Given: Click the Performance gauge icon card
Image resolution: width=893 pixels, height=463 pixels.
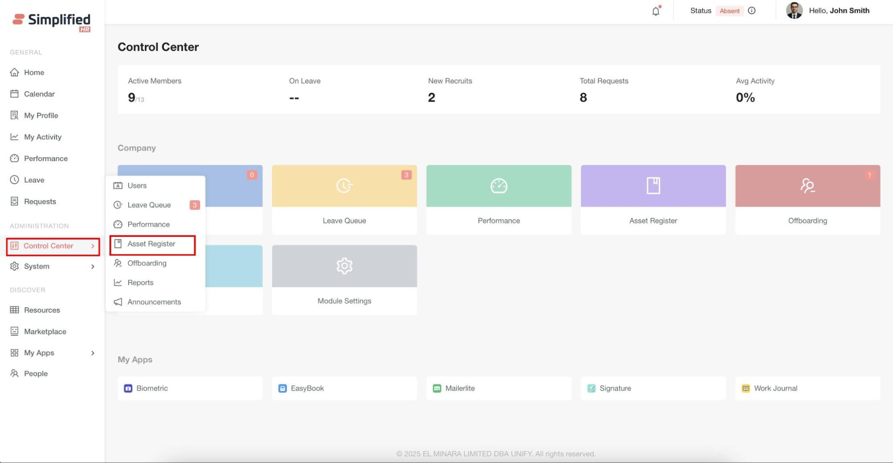Looking at the screenshot, I should [499, 186].
